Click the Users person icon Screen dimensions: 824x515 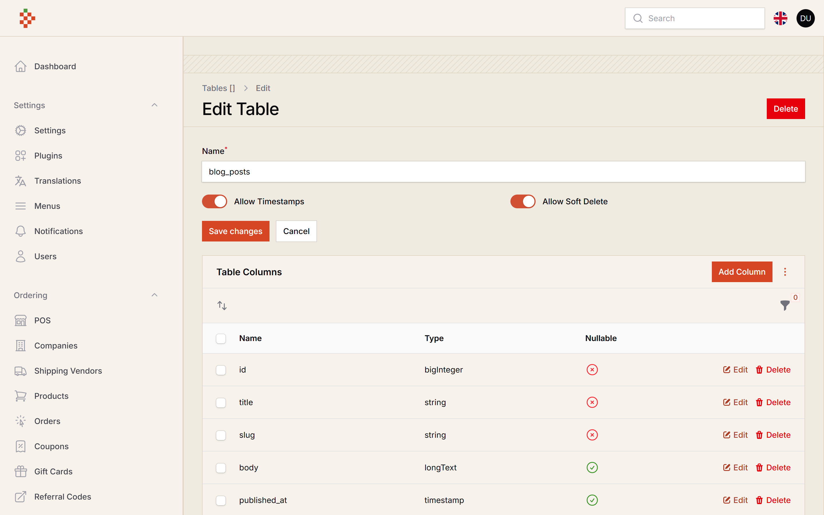20,256
